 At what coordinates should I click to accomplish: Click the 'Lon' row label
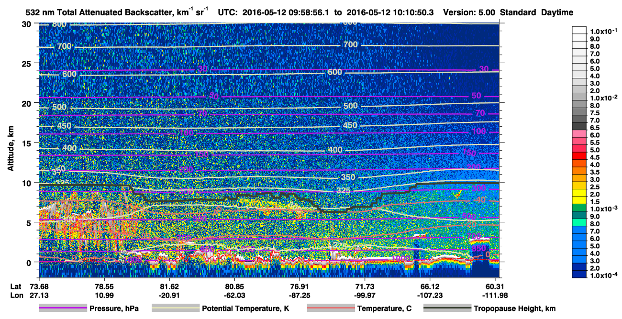[x=16, y=295]
